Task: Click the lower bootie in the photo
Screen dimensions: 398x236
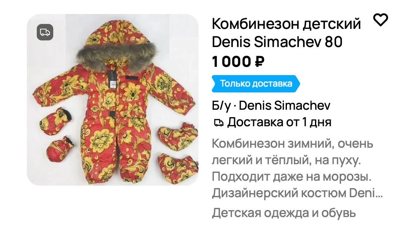Action: point(178,165)
